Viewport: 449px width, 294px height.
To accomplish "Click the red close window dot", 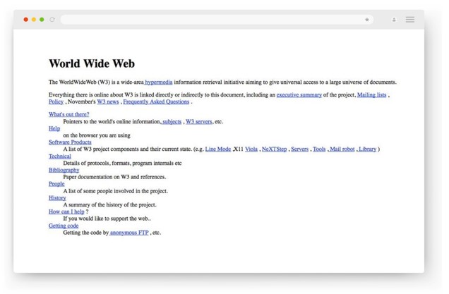I will coord(26,20).
